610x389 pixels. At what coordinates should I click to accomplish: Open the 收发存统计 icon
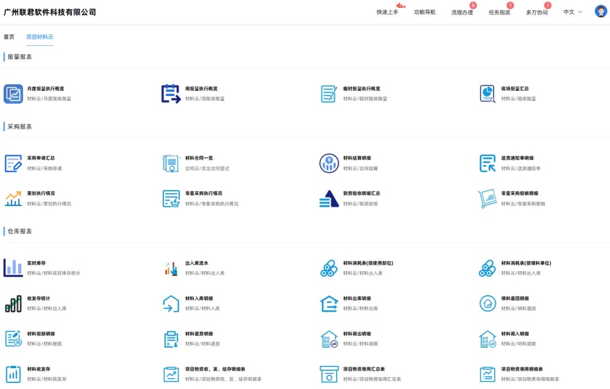tap(14, 303)
